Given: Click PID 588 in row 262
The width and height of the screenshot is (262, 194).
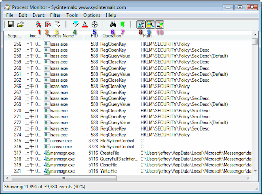Looking at the screenshot, I should click(x=94, y=80).
